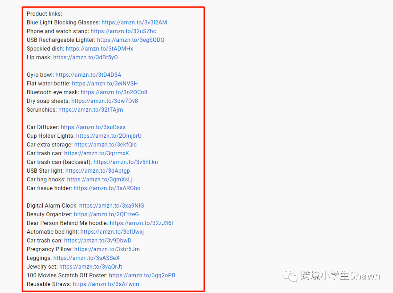
Task: Open the 100 Movies Scratch Off Poster link
Action: pyautogui.click(x=142, y=276)
